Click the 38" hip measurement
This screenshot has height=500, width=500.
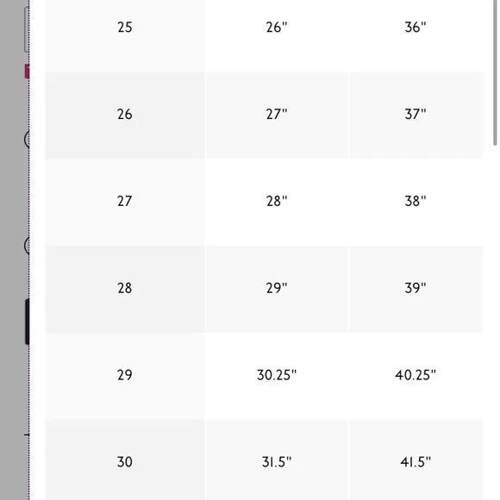[416, 202]
